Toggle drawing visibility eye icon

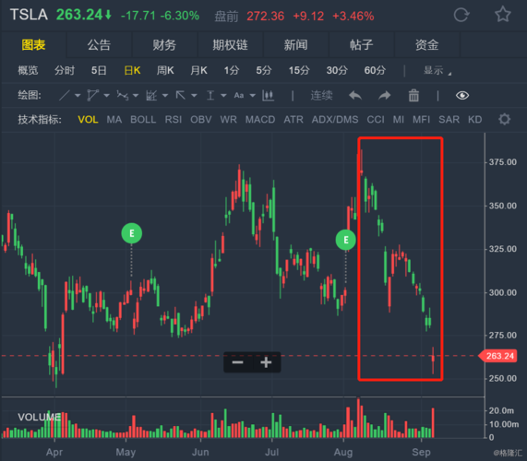pos(462,96)
